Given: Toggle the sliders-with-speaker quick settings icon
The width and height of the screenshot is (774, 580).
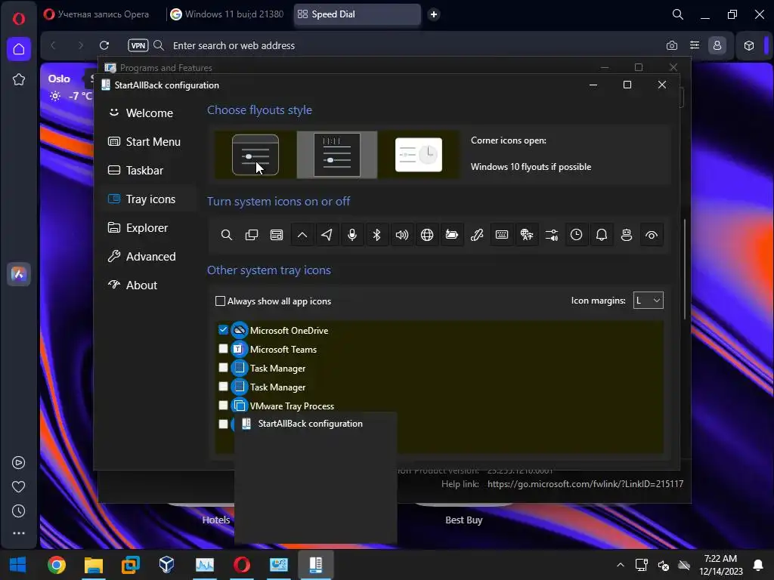Looking at the screenshot, I should tap(551, 235).
